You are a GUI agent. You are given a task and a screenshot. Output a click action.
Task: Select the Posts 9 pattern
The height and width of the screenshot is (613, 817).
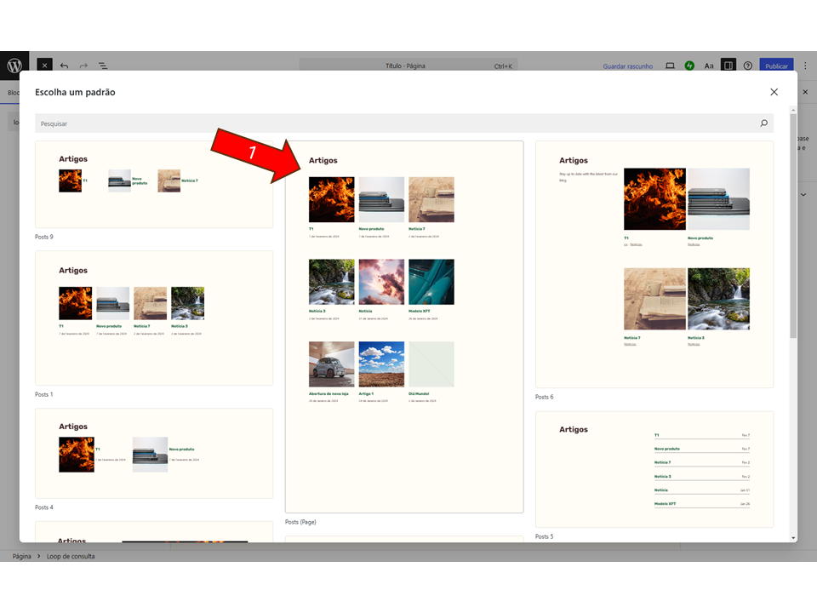pos(154,185)
